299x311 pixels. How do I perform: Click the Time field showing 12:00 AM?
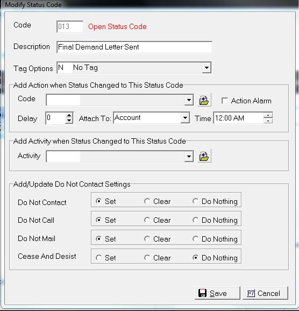click(239, 118)
